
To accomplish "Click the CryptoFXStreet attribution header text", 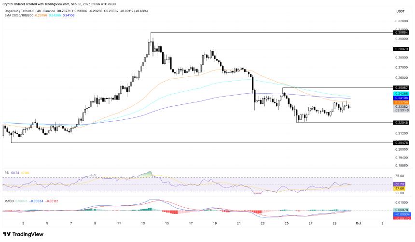I will tap(59, 4).
